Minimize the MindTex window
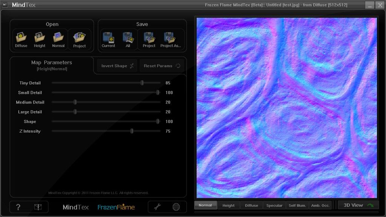This screenshot has height=217, width=386. click(369, 5)
